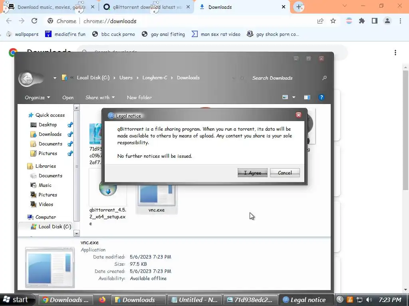Switch to qBittorrent download latest version tab
This screenshot has height=306, width=409.
(147, 7)
